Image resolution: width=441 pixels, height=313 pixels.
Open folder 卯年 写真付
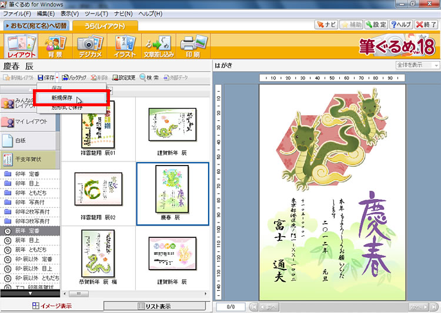pos(30,202)
